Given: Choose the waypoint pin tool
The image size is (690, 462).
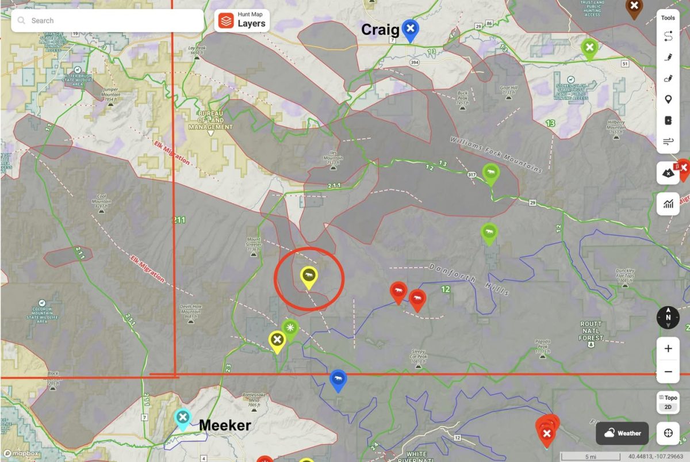Looking at the screenshot, I should point(668,100).
